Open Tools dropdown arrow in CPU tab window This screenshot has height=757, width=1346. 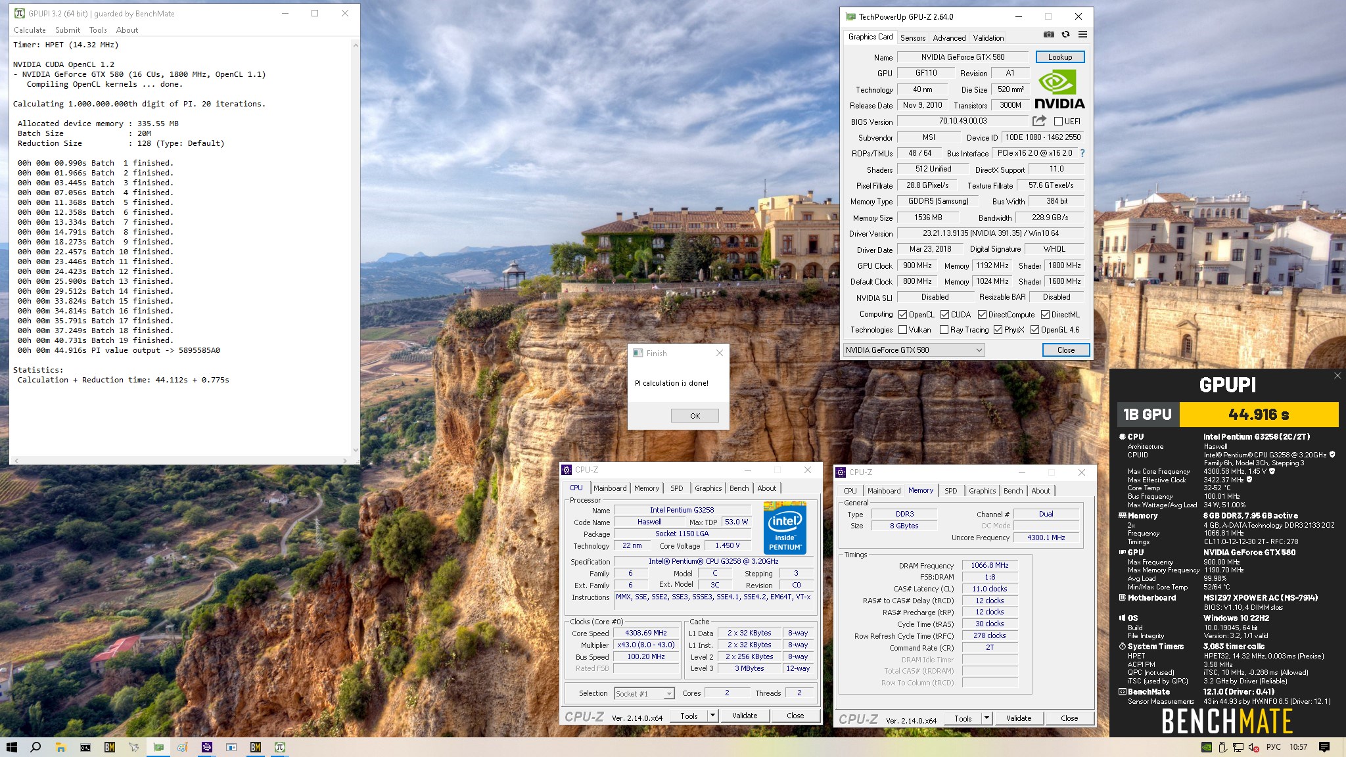point(712,716)
